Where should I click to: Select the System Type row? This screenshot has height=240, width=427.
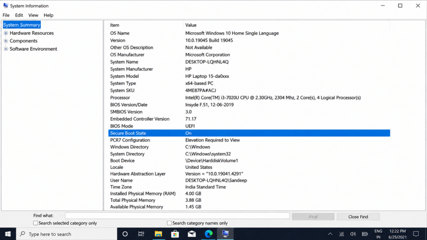[249, 83]
